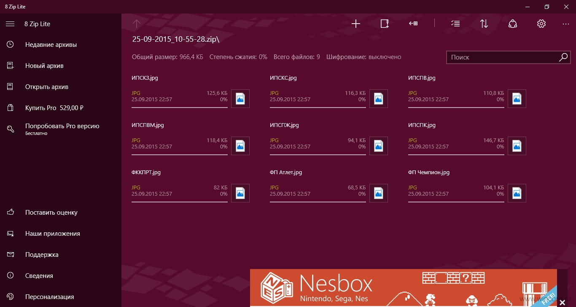Click the key icon for Pro trial
This screenshot has width=576, height=307.
(10, 129)
